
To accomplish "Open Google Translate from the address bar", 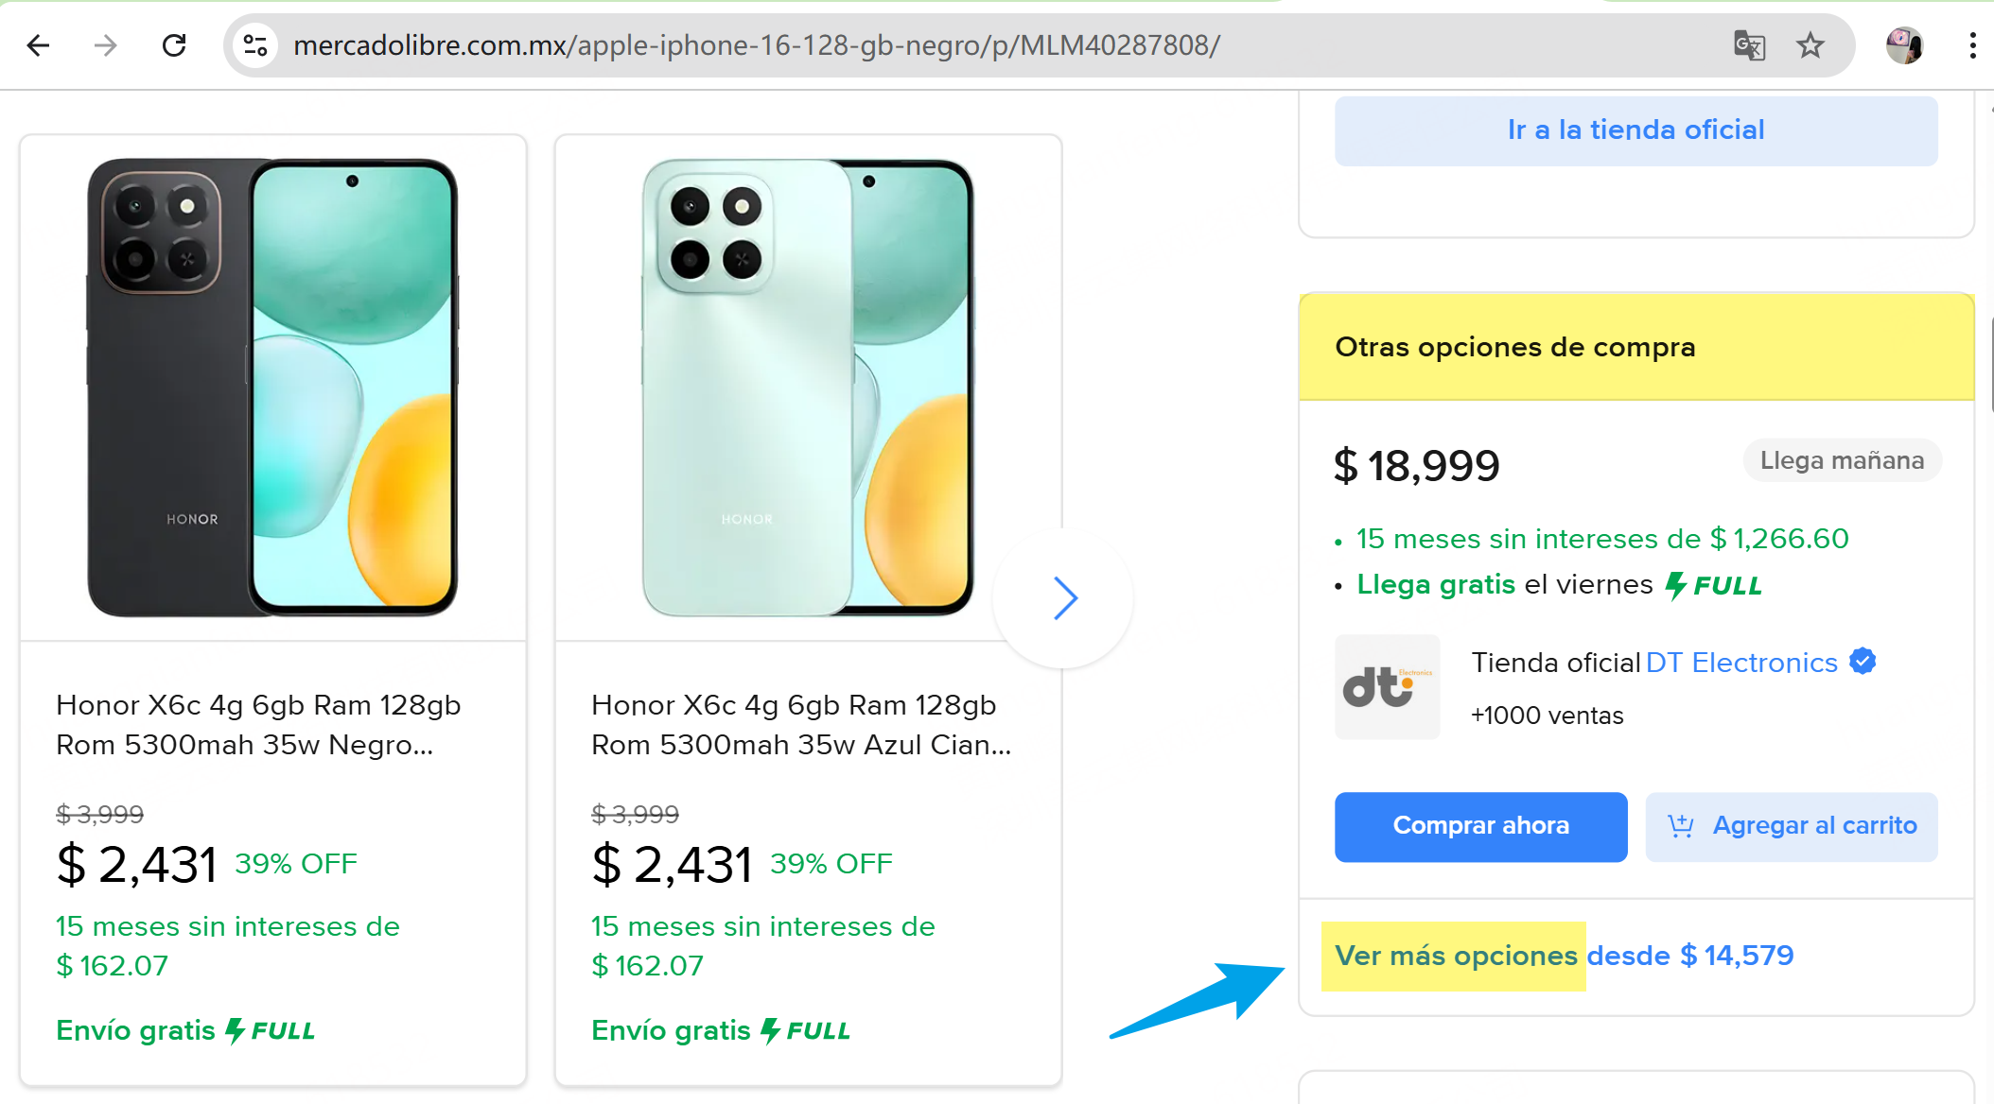I will pos(1749,44).
